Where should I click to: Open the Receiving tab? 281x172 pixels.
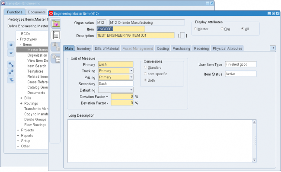(201, 48)
